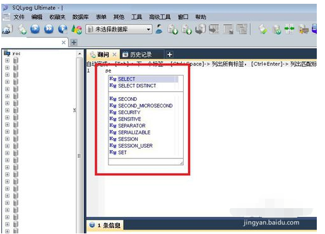Click the new connection toolbar icon

tap(8, 29)
